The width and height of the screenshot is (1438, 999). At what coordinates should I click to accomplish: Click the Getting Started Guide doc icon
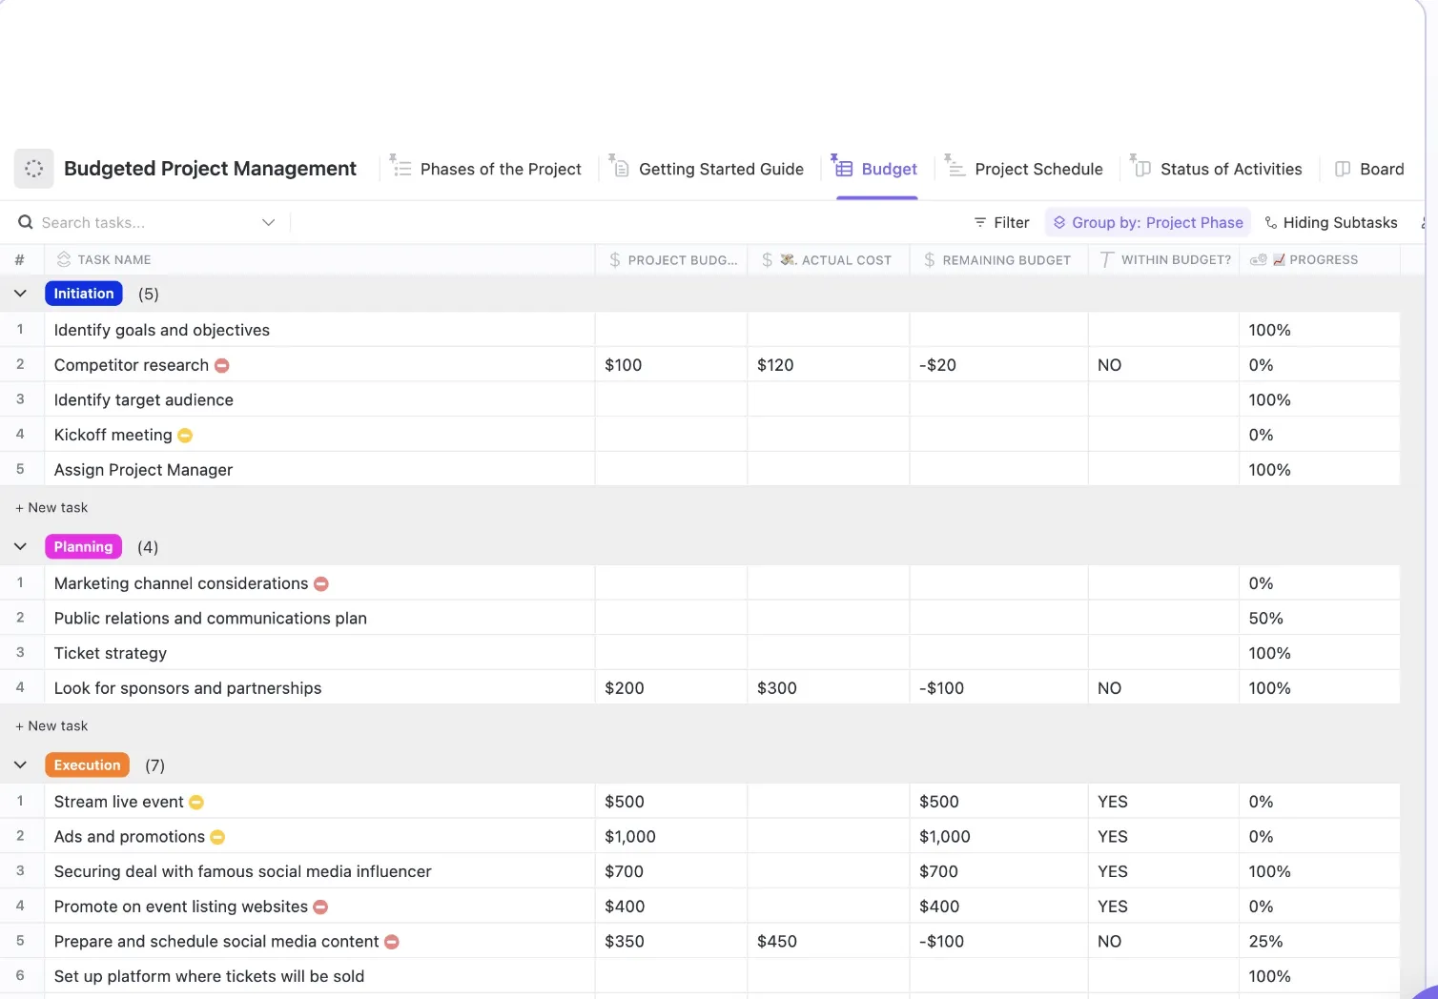pyautogui.click(x=619, y=167)
